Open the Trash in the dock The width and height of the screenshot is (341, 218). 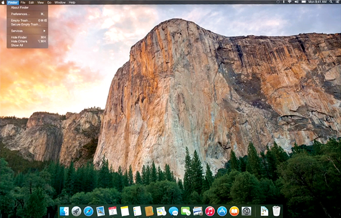276,211
